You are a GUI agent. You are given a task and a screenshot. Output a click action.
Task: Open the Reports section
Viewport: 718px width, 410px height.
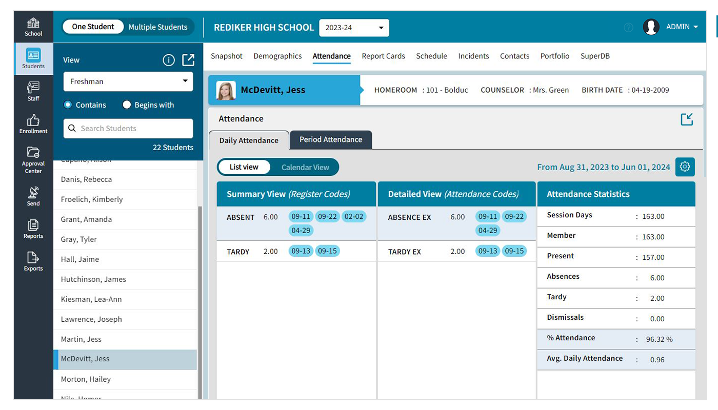33,228
